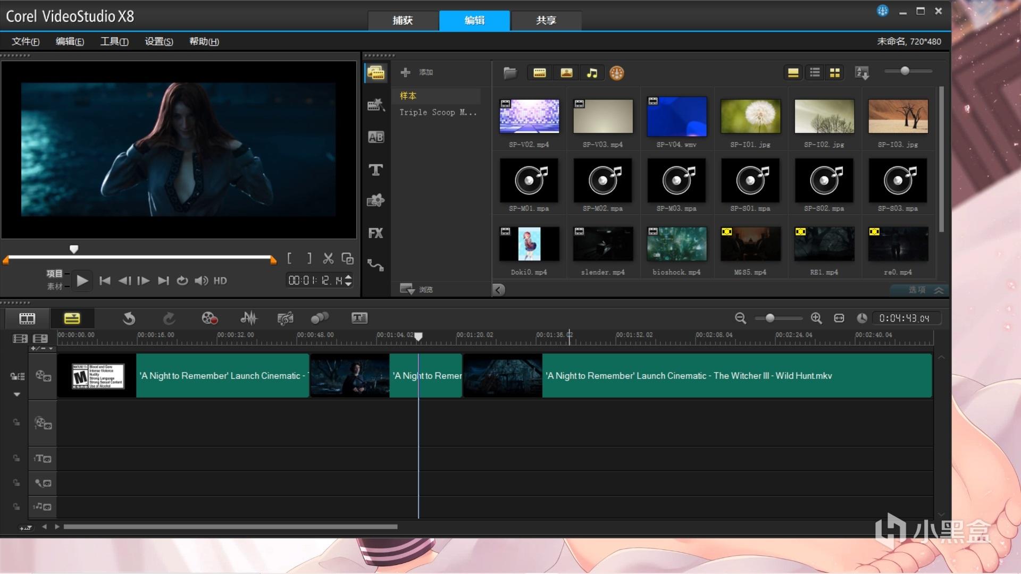Step to next frame
This screenshot has height=574, width=1021.
coord(144,281)
